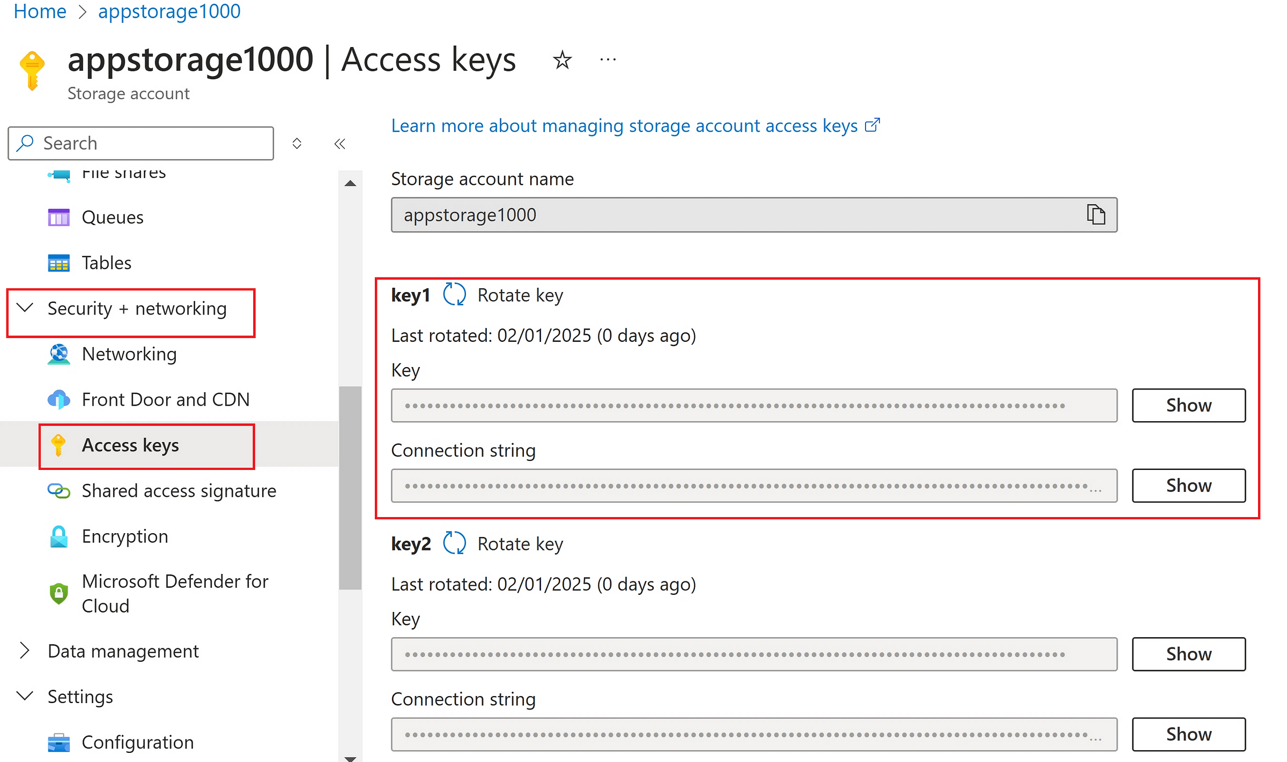Go to Home in the breadcrumb
The image size is (1287, 762).
(40, 11)
